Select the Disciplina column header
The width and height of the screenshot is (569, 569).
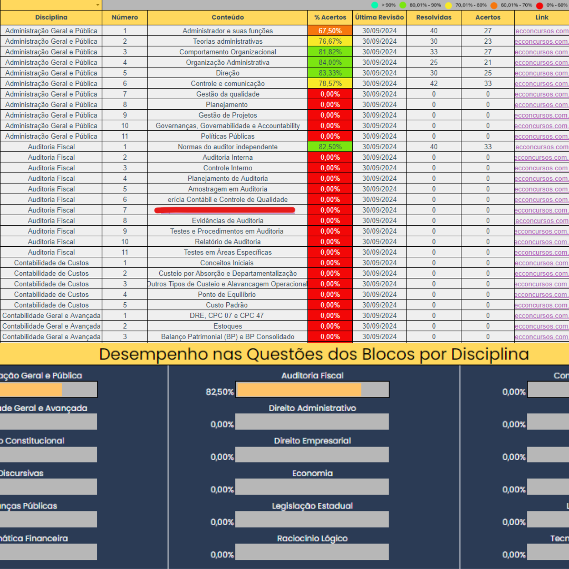click(x=51, y=17)
